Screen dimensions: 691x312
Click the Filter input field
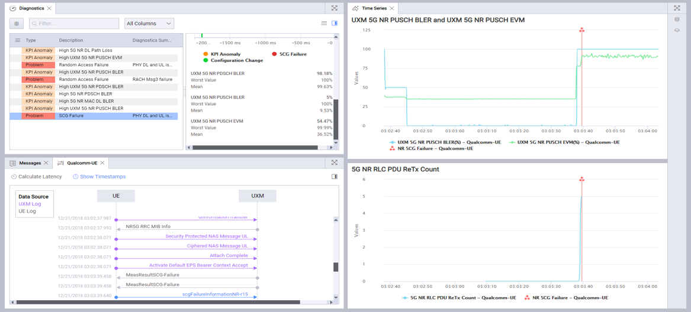click(x=75, y=24)
